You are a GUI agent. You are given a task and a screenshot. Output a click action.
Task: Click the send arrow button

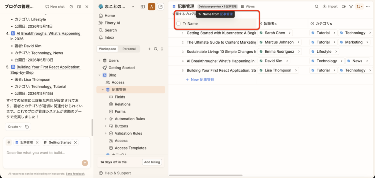[x=85, y=163]
